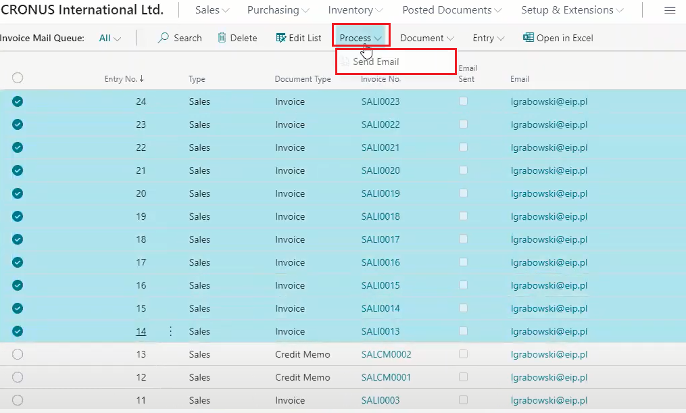This screenshot has width=686, height=413.
Task: Open invoice SALI0023 link
Action: click(381, 101)
